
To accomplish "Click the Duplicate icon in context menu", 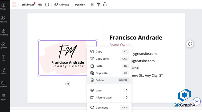I will 92,73.
